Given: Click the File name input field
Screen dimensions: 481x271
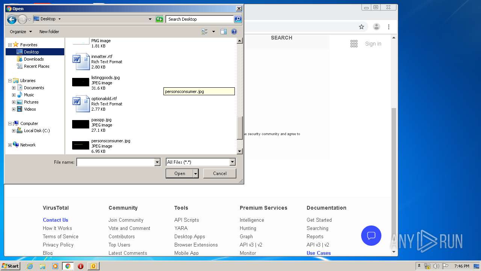Looking at the screenshot, I should [116, 162].
